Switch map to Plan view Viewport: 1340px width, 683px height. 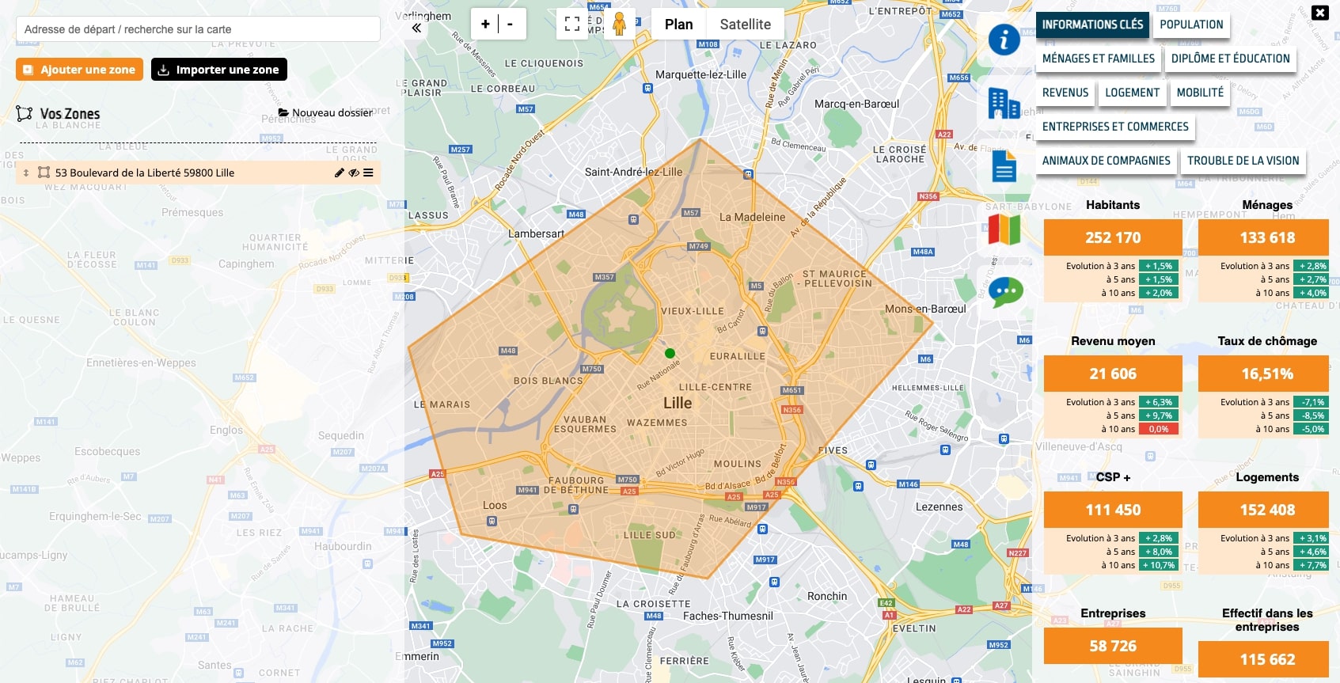pos(679,24)
